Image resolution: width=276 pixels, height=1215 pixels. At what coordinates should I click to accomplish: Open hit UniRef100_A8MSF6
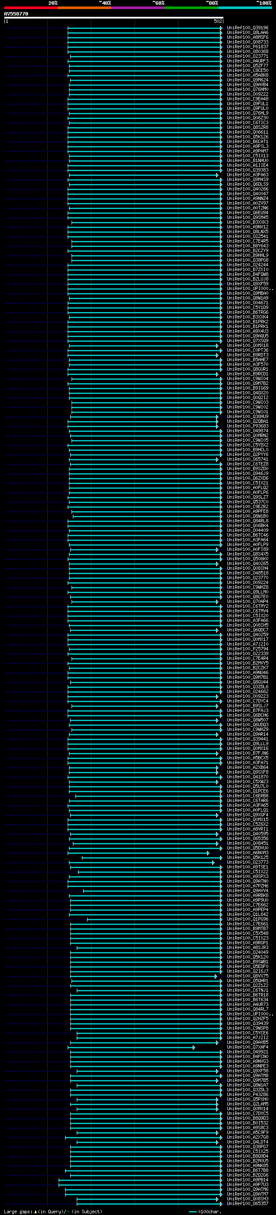(248, 38)
